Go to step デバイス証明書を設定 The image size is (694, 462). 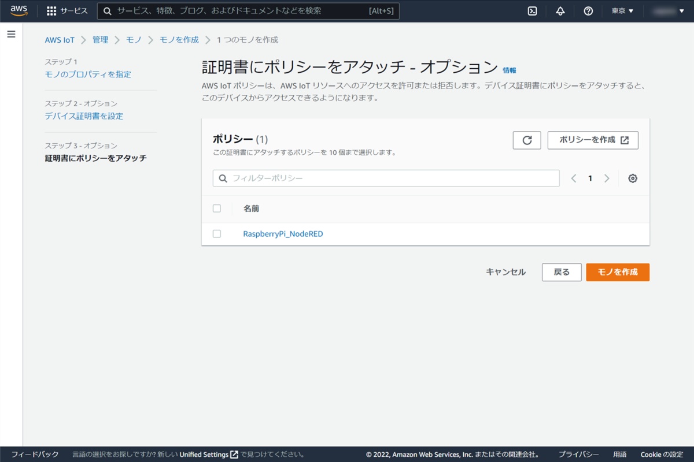click(x=84, y=116)
